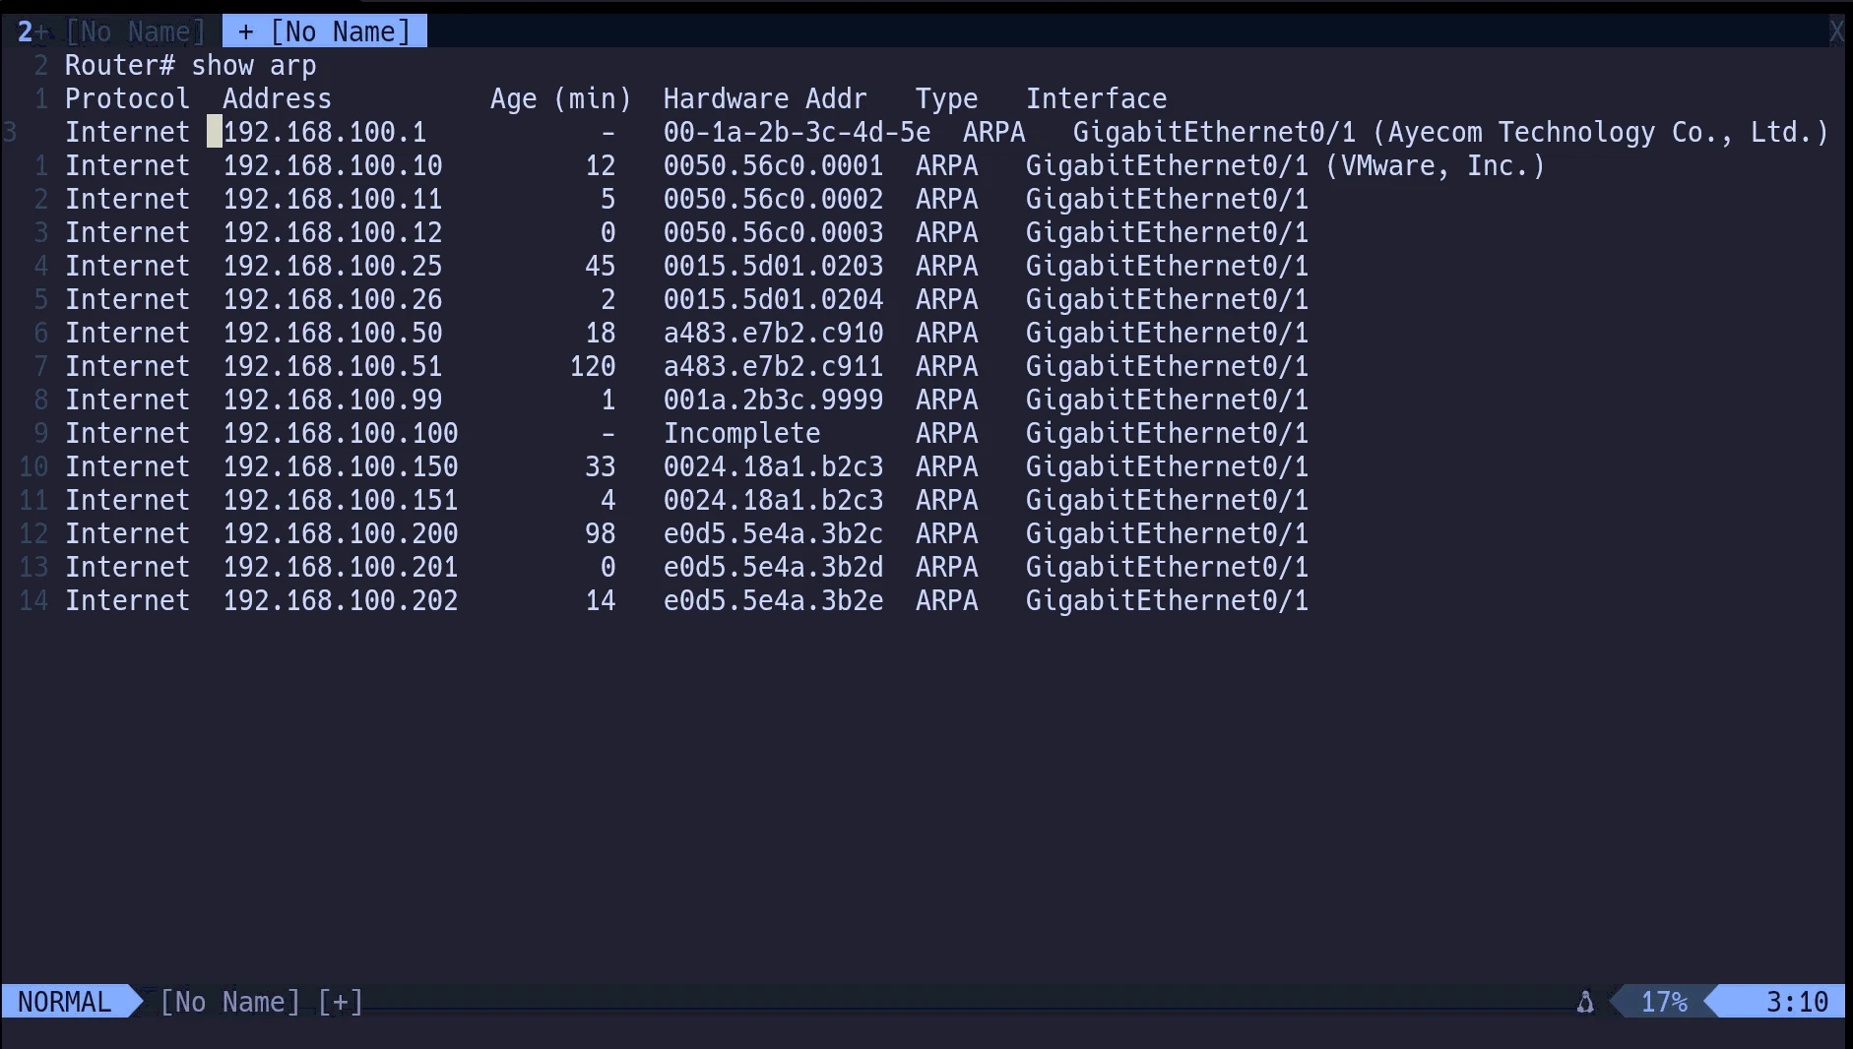The image size is (1853, 1049).
Task: Click MAC address a483.e7b2.c910
Action: tap(774, 334)
